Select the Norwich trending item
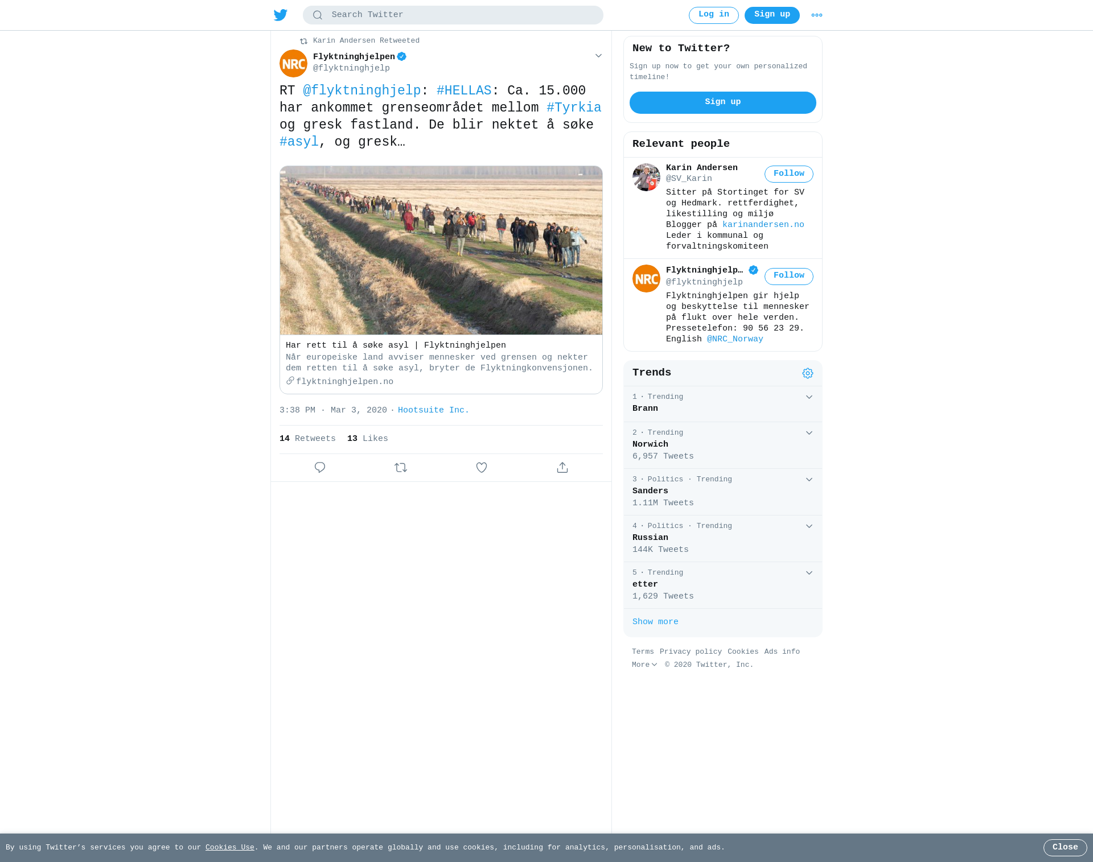Viewport: 1093px width, 862px height. (x=723, y=445)
